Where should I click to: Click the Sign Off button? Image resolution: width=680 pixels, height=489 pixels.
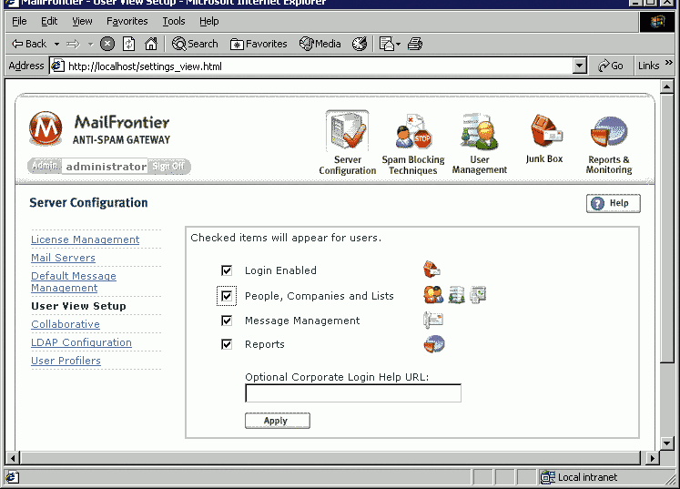click(x=168, y=166)
